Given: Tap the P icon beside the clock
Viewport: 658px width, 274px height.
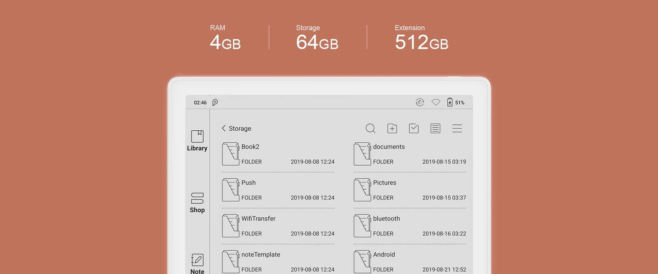Looking at the screenshot, I should 215,102.
